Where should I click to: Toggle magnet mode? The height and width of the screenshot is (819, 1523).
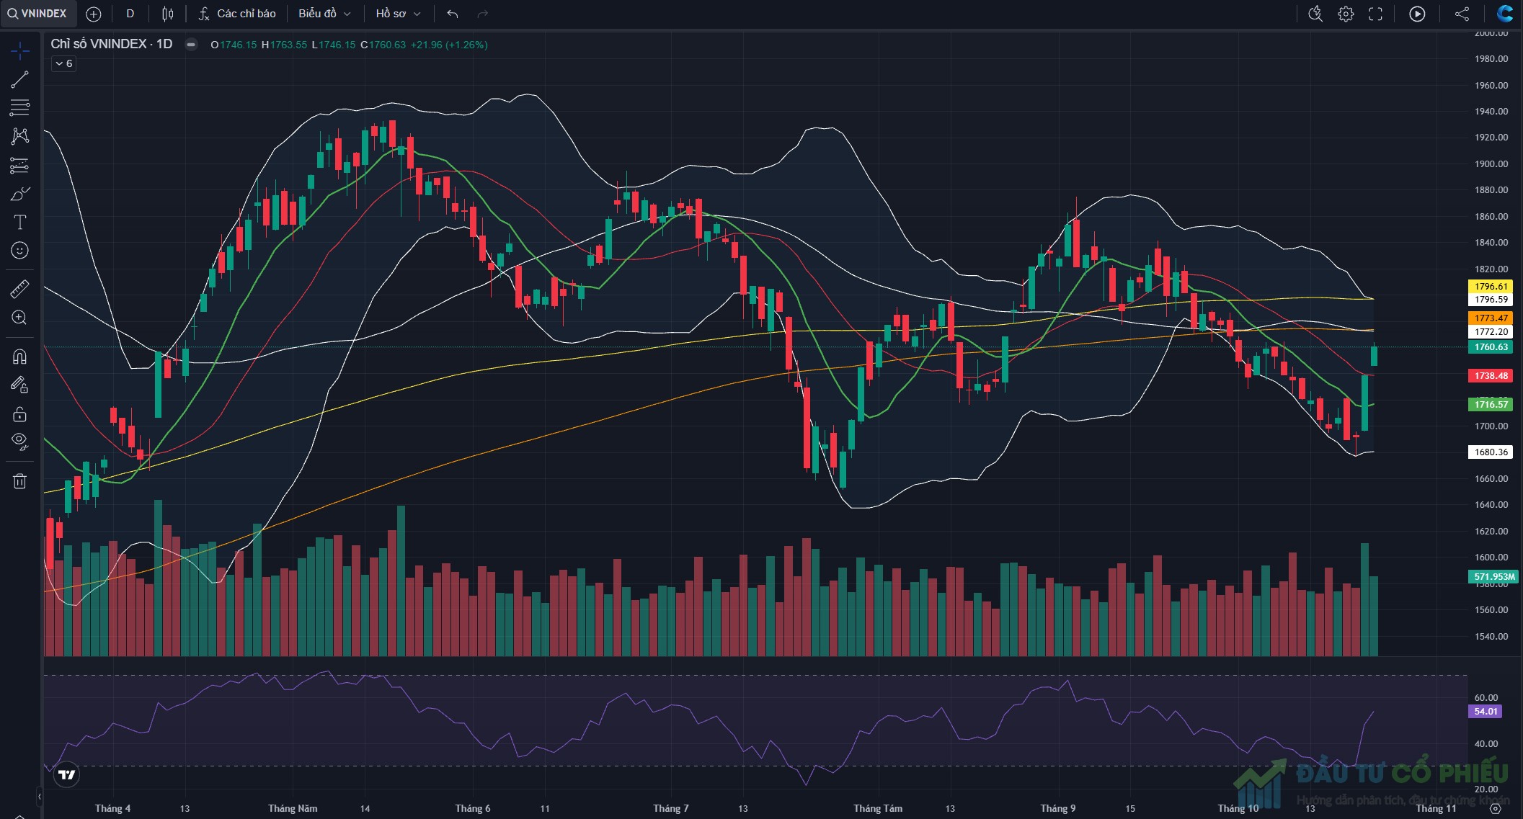pos(20,357)
